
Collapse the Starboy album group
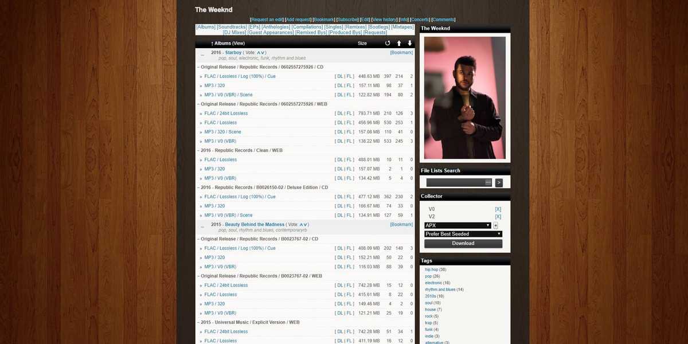(202, 55)
